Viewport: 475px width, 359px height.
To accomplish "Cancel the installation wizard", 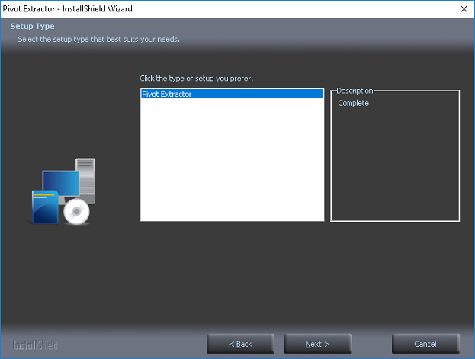I will point(425,344).
